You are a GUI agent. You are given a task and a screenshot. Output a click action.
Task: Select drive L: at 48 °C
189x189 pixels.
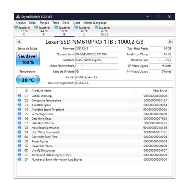(x=84, y=31)
